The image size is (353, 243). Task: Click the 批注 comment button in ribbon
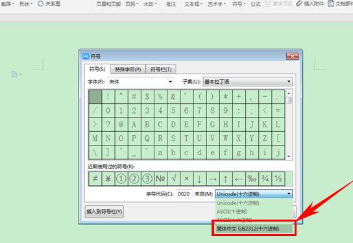(x=171, y=4)
